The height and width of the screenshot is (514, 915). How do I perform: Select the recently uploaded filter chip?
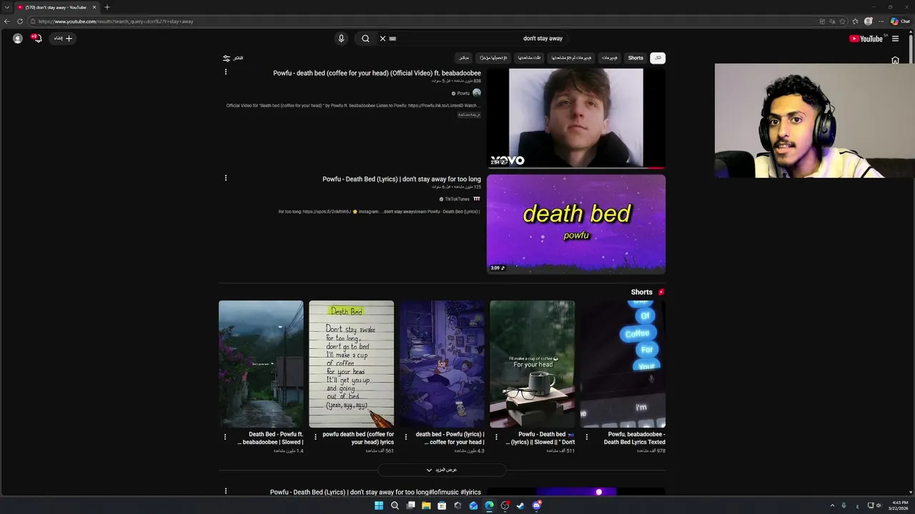[493, 58]
